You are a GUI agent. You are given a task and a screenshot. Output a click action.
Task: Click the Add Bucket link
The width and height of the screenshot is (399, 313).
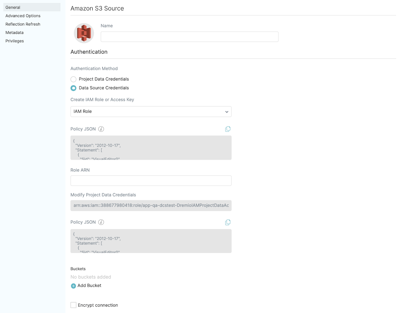[x=89, y=285]
